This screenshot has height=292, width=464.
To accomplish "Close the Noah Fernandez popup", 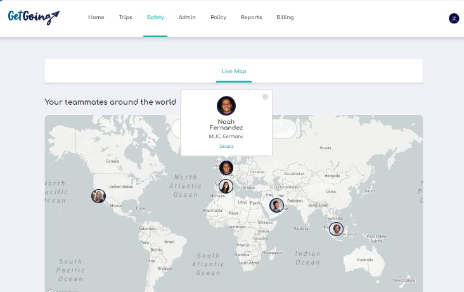I will tap(265, 96).
